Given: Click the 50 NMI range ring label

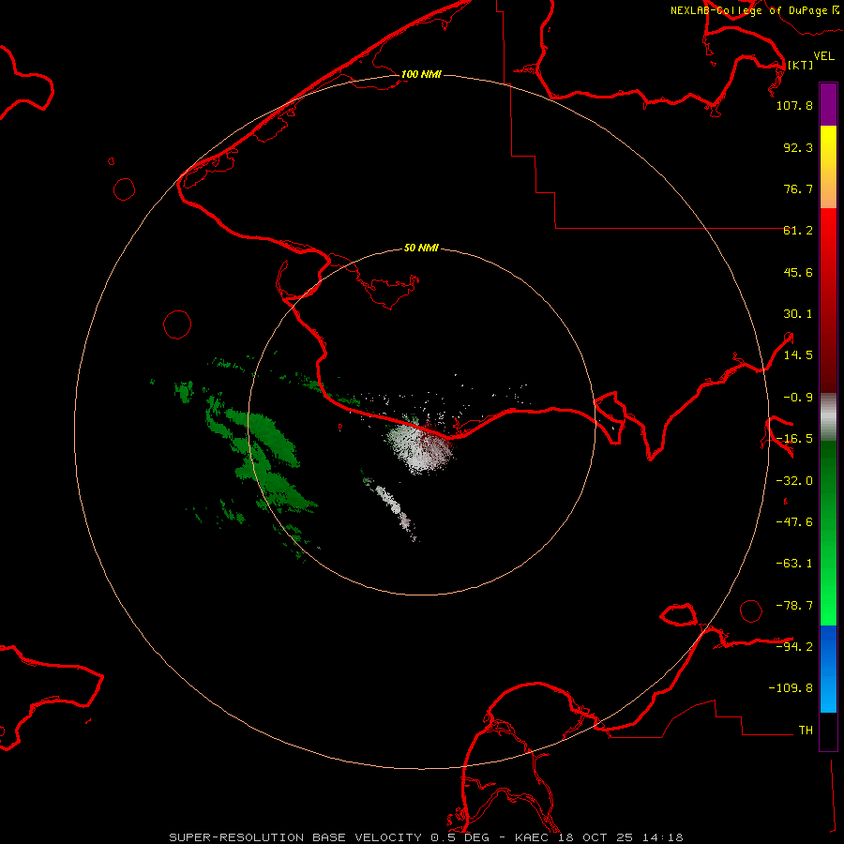Looking at the screenshot, I should tap(421, 249).
